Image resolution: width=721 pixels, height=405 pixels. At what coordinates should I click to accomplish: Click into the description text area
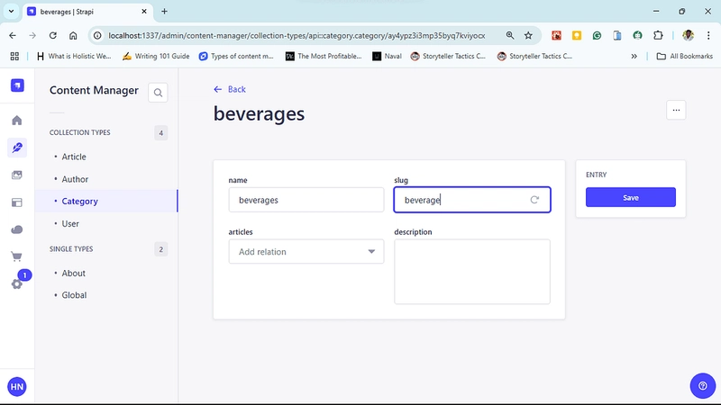tap(472, 272)
